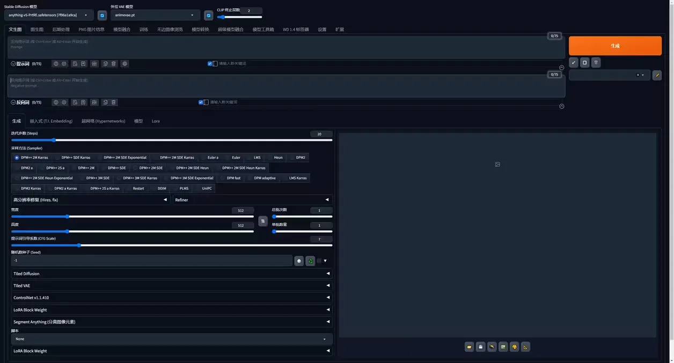Open the Stable Diffusion model dropdown

[x=48, y=16]
